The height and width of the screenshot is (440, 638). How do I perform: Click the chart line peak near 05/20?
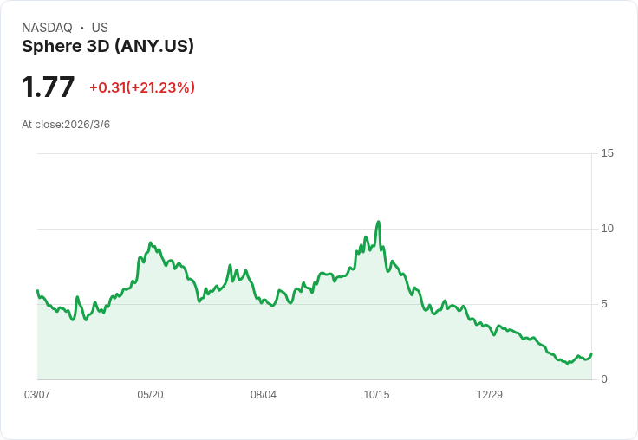pyautogui.click(x=150, y=243)
